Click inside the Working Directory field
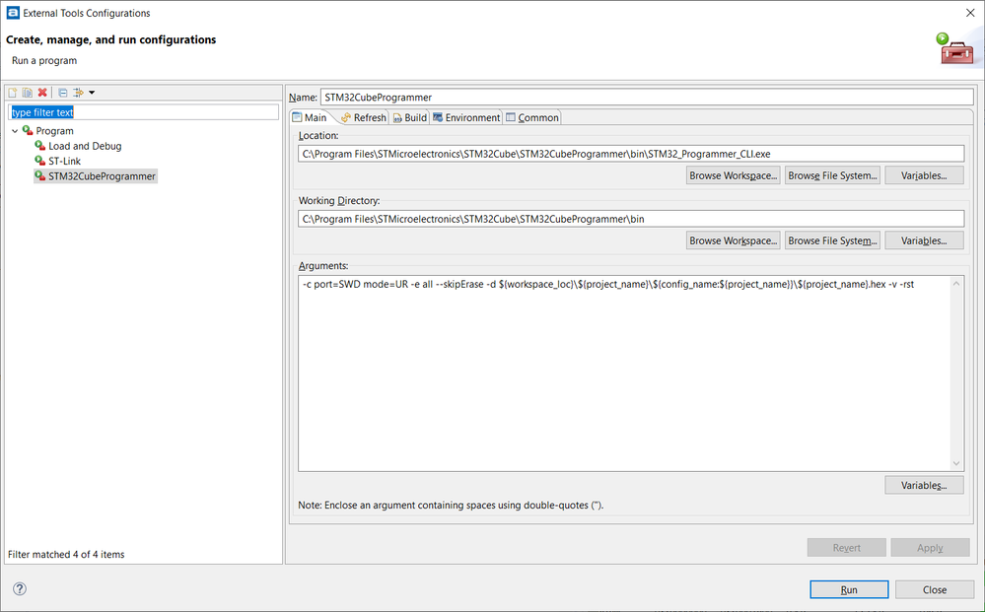985x612 pixels. coord(631,219)
